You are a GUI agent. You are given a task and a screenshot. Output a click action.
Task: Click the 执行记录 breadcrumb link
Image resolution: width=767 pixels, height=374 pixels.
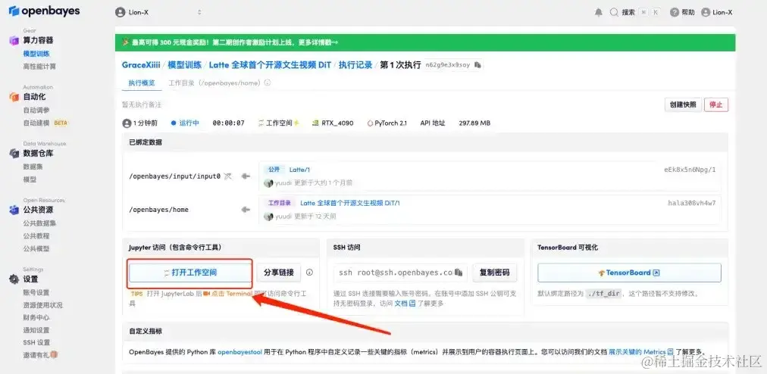[355, 64]
